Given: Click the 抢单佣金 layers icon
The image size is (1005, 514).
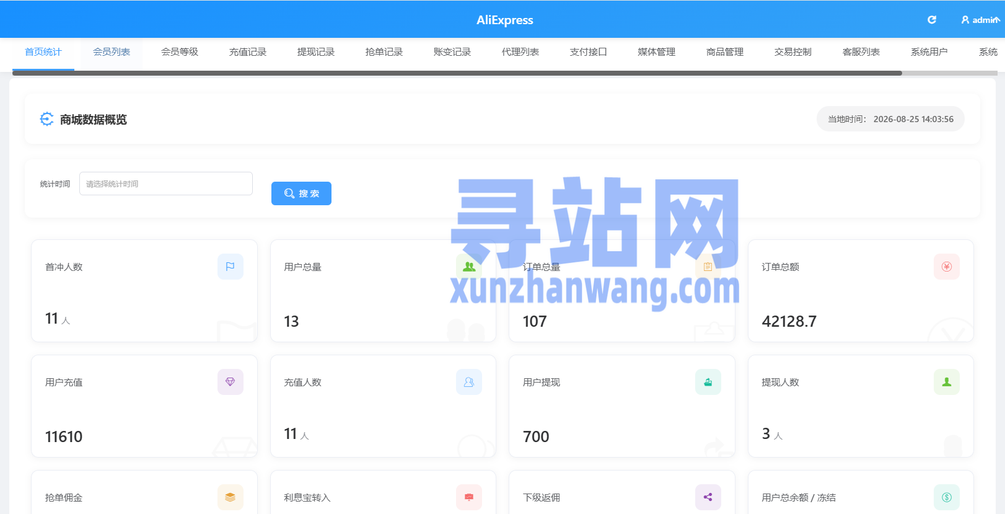Looking at the screenshot, I should [x=230, y=497].
